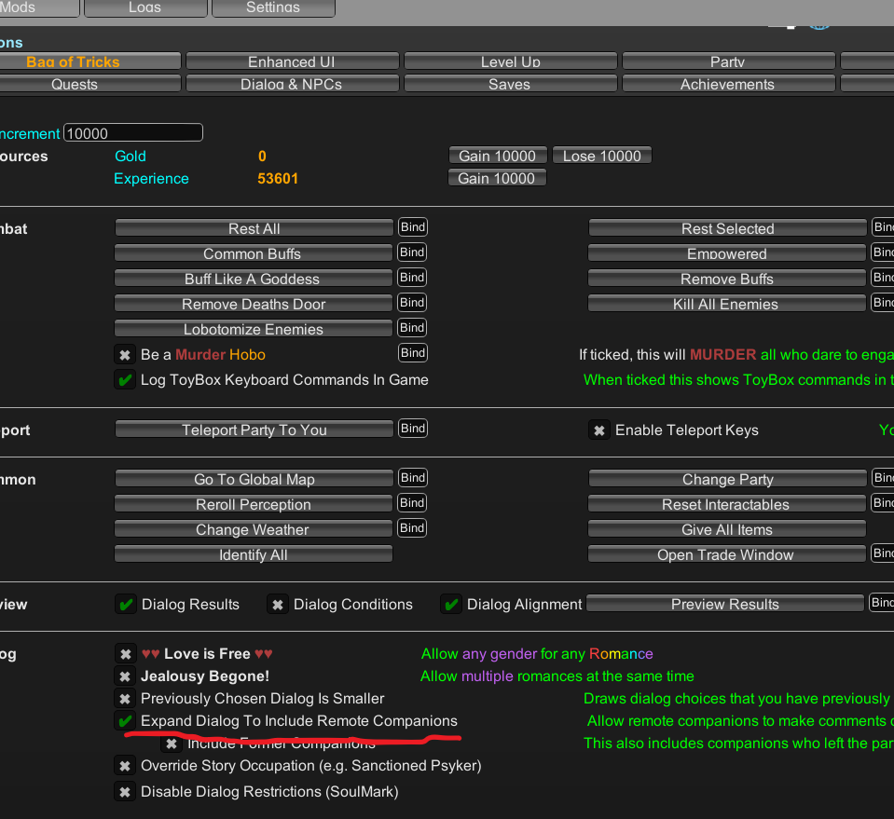Uncheck Log ToyBox Keyboard Commands In Game
This screenshot has width=894, height=819.
pos(125,379)
